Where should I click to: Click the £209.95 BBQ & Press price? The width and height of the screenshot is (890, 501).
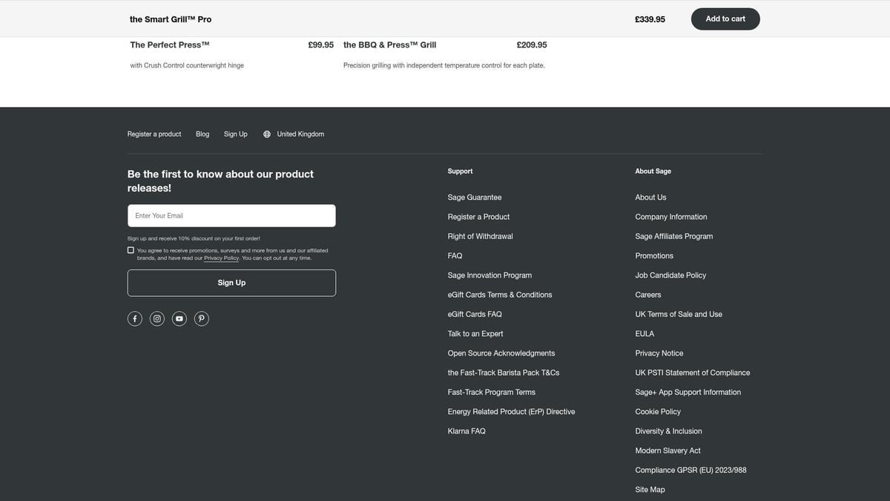click(532, 45)
